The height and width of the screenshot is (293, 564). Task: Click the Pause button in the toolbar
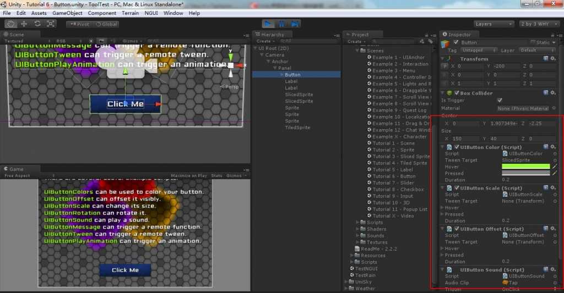[281, 24]
